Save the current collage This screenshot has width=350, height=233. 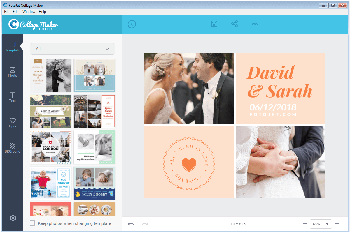214,24
